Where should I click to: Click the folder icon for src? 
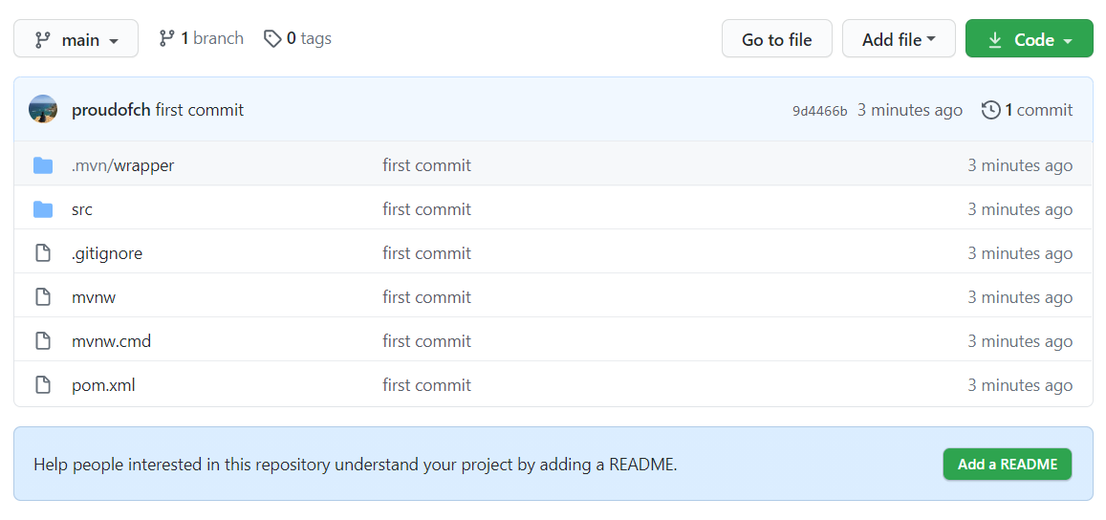43,209
